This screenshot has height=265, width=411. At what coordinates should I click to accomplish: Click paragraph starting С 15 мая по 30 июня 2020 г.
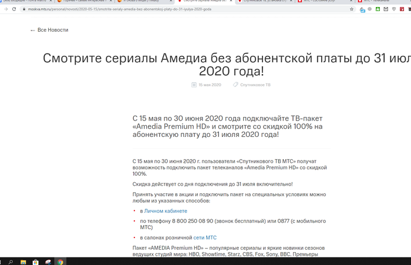230,167
